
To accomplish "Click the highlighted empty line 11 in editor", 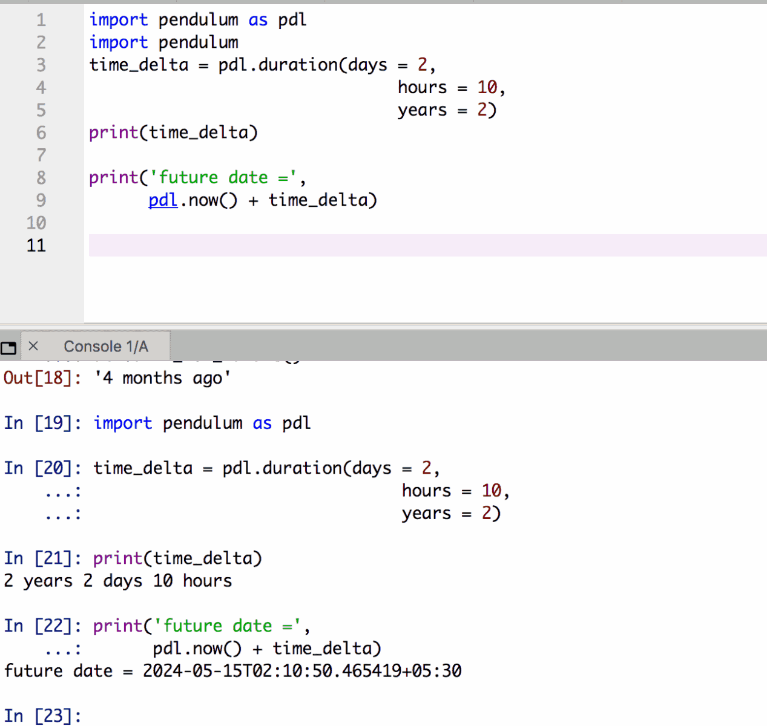I will pos(424,246).
